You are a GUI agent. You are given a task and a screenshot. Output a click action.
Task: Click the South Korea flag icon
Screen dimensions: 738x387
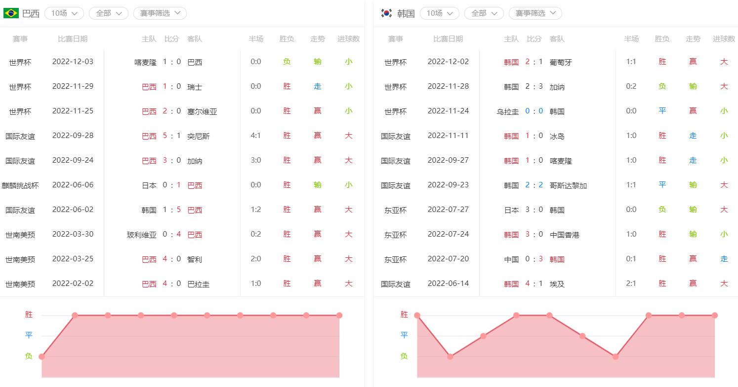(386, 13)
